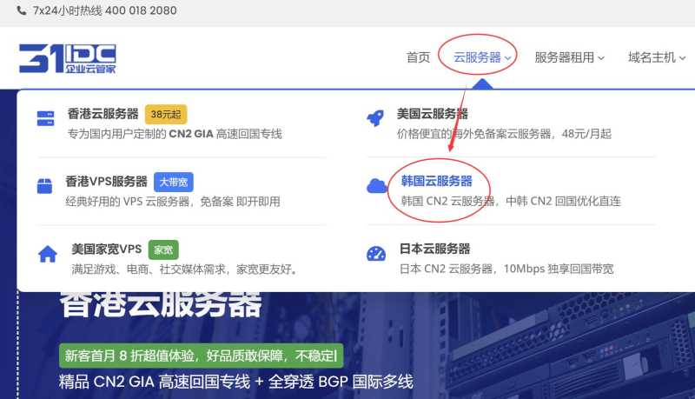This screenshot has width=695, height=399.
Task: Click the server icon for 香港云服务器
Action: pyautogui.click(x=46, y=118)
